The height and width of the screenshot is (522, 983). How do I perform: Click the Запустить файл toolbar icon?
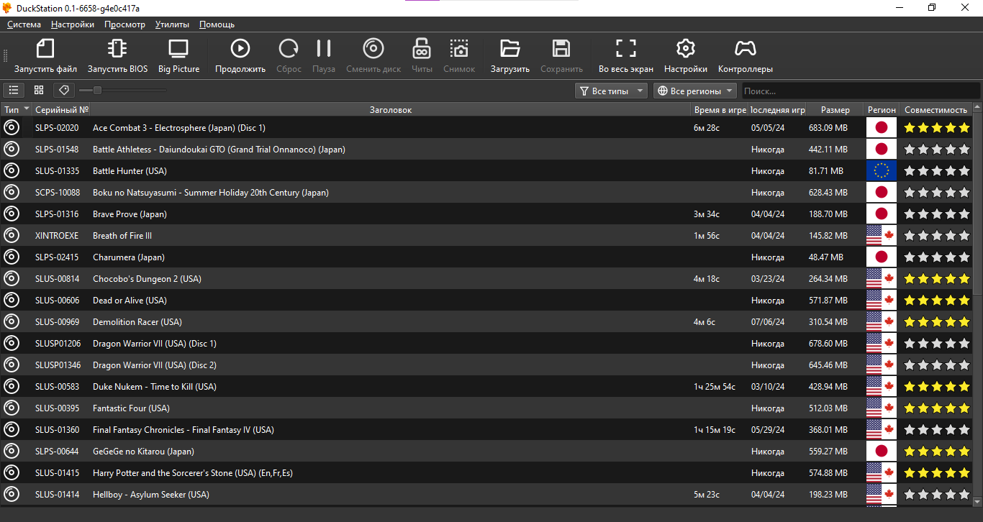(x=45, y=49)
